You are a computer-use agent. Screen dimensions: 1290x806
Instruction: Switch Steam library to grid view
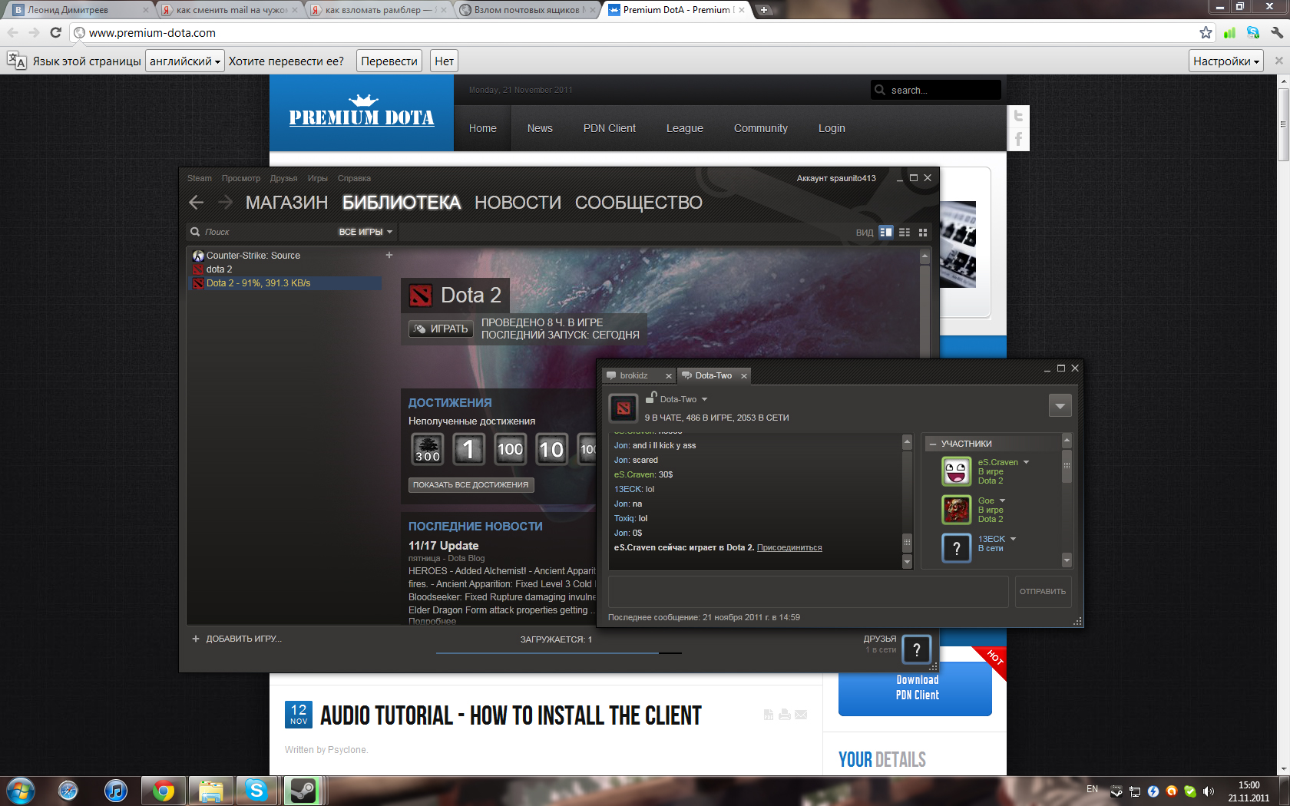923,232
